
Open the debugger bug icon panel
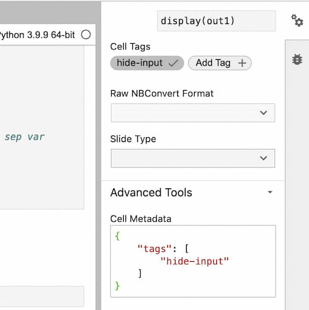(x=297, y=60)
